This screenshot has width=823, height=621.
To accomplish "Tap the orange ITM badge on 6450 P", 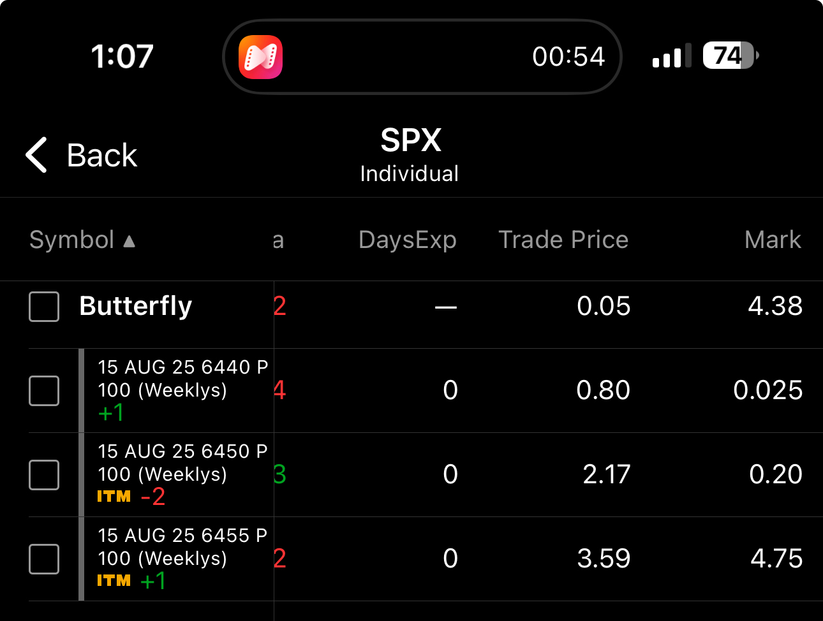I will [x=114, y=497].
